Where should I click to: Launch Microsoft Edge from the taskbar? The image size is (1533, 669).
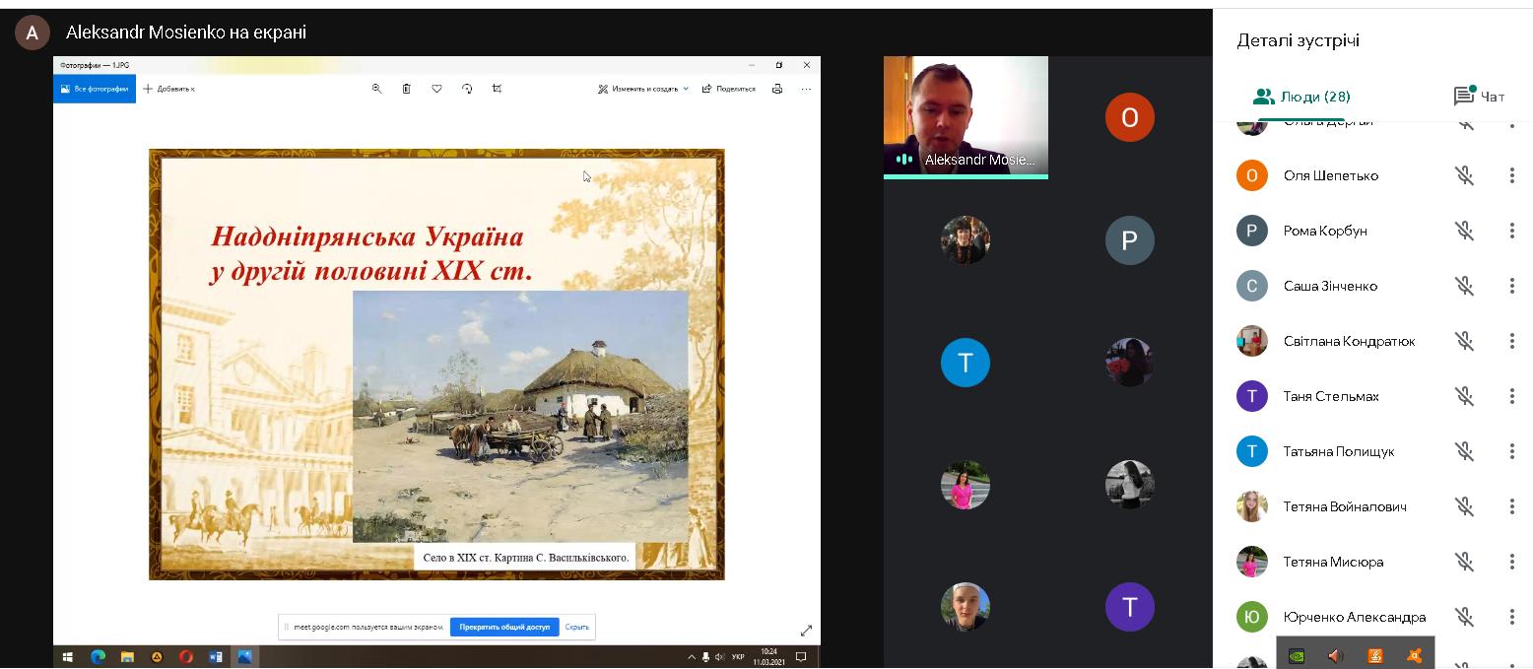[x=98, y=656]
